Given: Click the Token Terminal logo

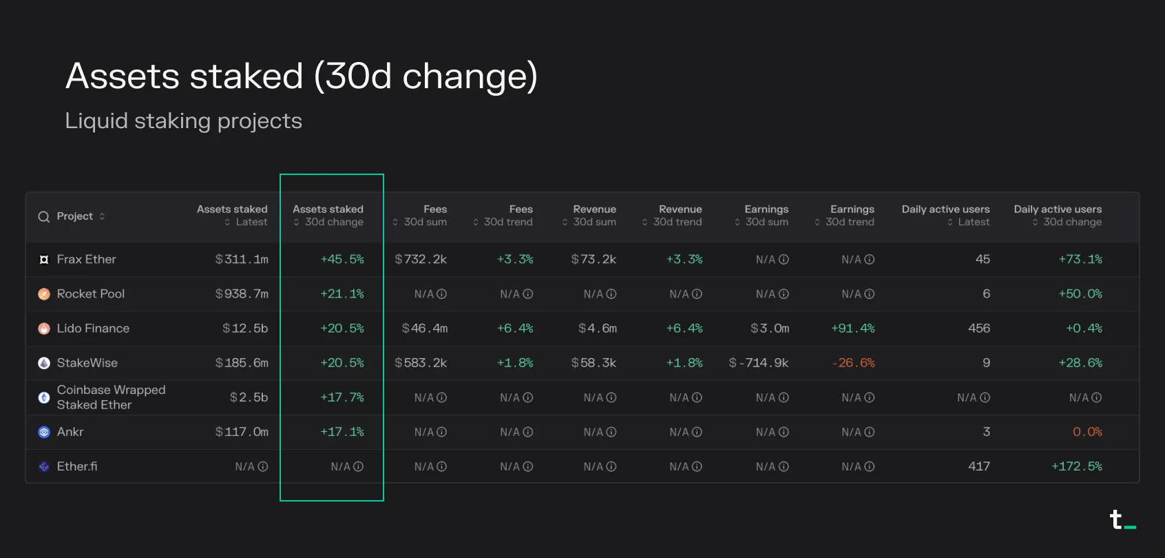Looking at the screenshot, I should 1122,519.
